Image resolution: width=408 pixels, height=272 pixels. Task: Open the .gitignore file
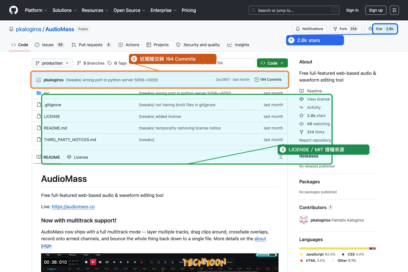(x=53, y=105)
